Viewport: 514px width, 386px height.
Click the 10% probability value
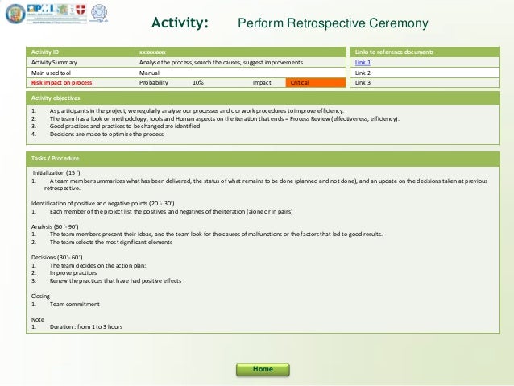tap(198, 83)
